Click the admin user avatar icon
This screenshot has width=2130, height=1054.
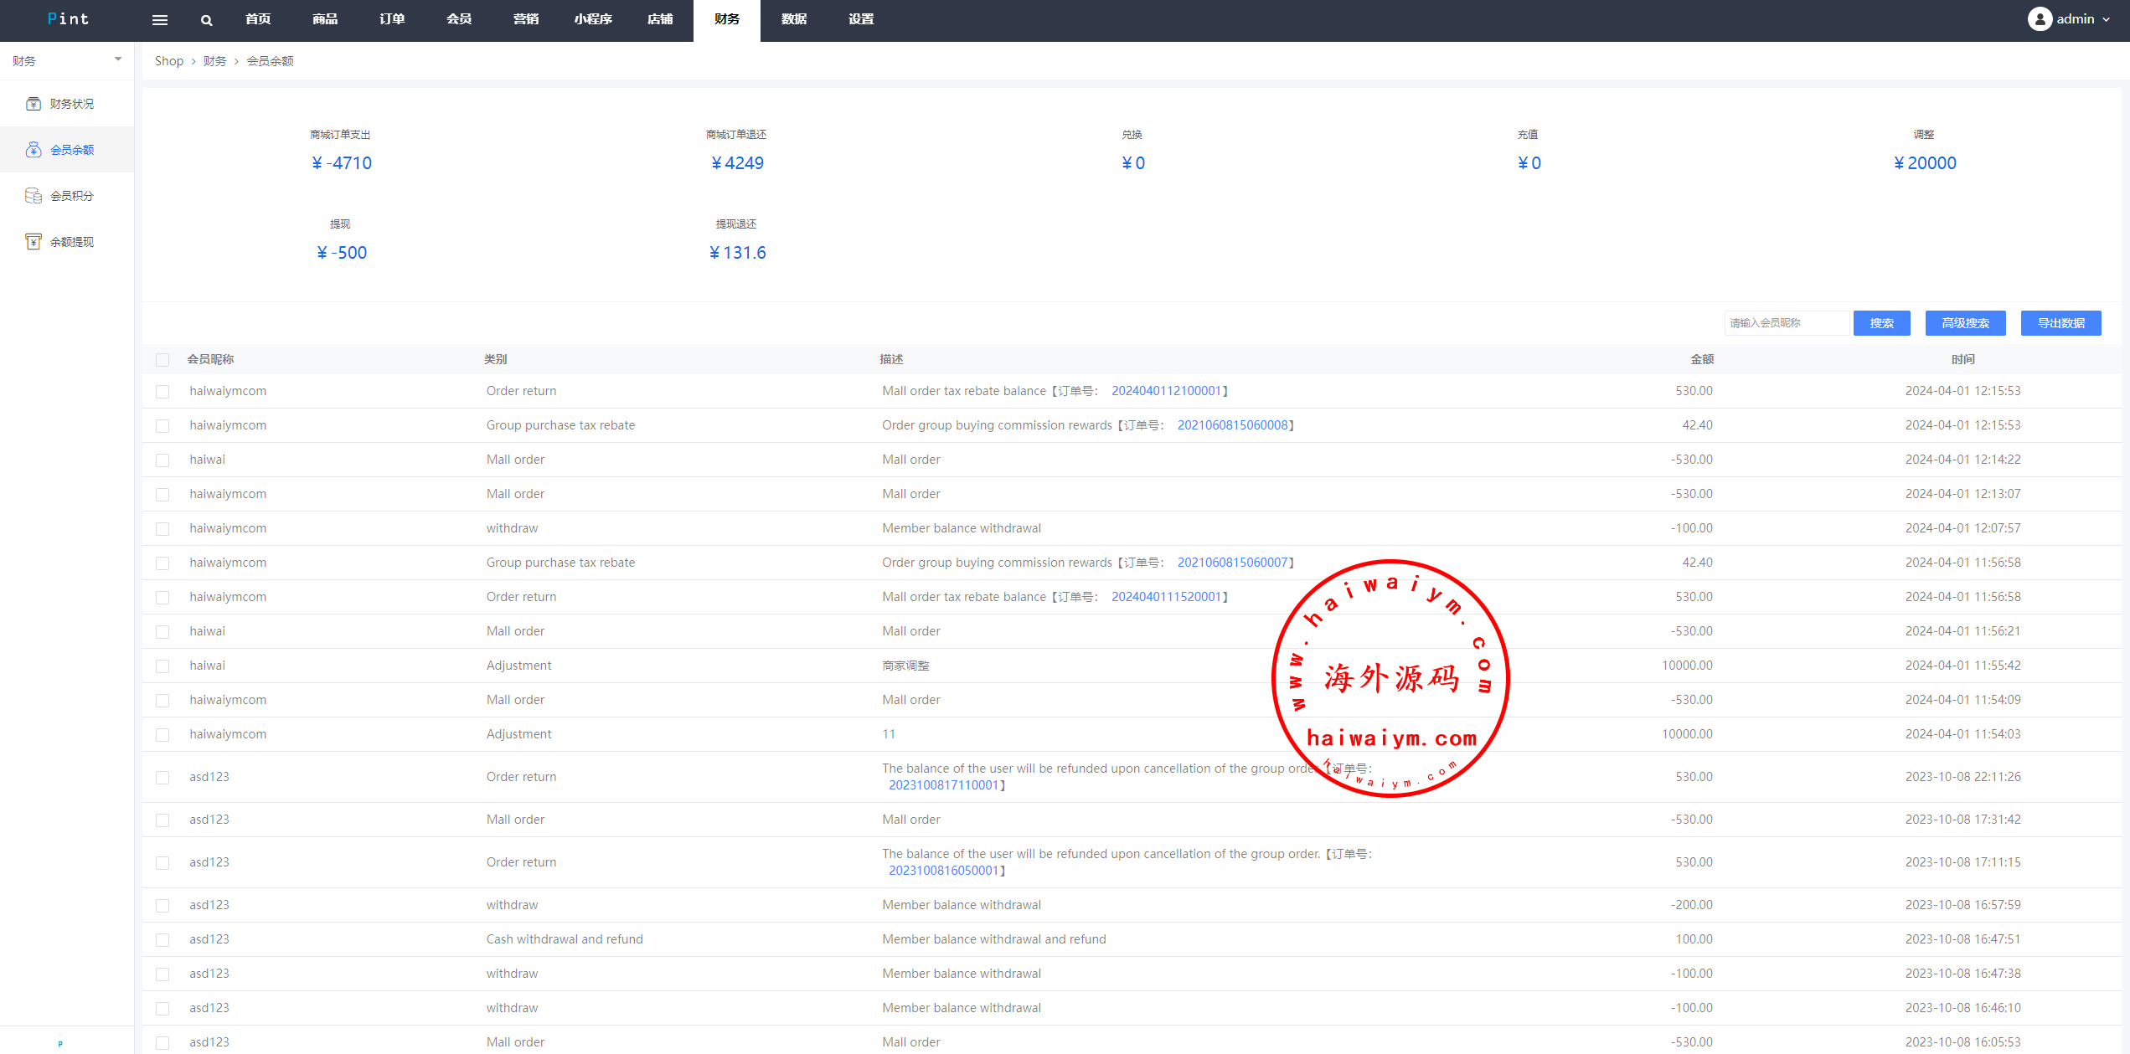click(x=2039, y=19)
